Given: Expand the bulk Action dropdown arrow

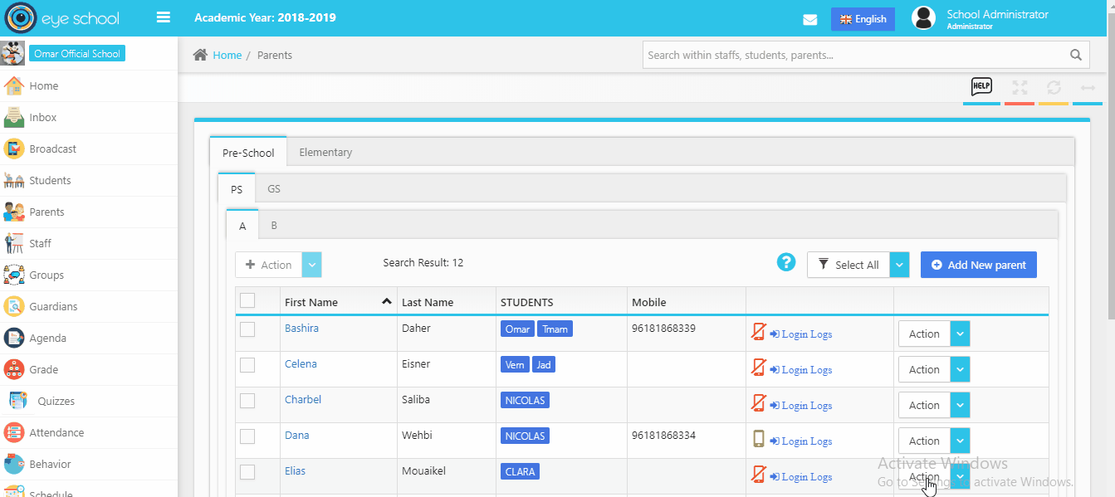Looking at the screenshot, I should click(312, 265).
